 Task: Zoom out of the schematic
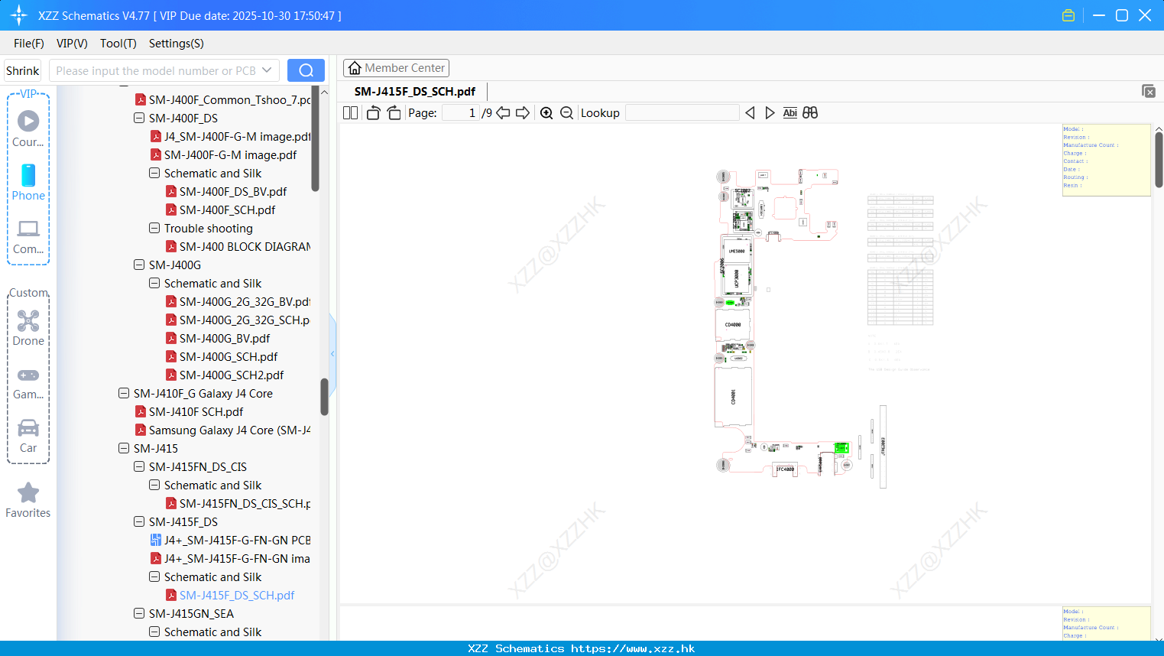pos(566,113)
